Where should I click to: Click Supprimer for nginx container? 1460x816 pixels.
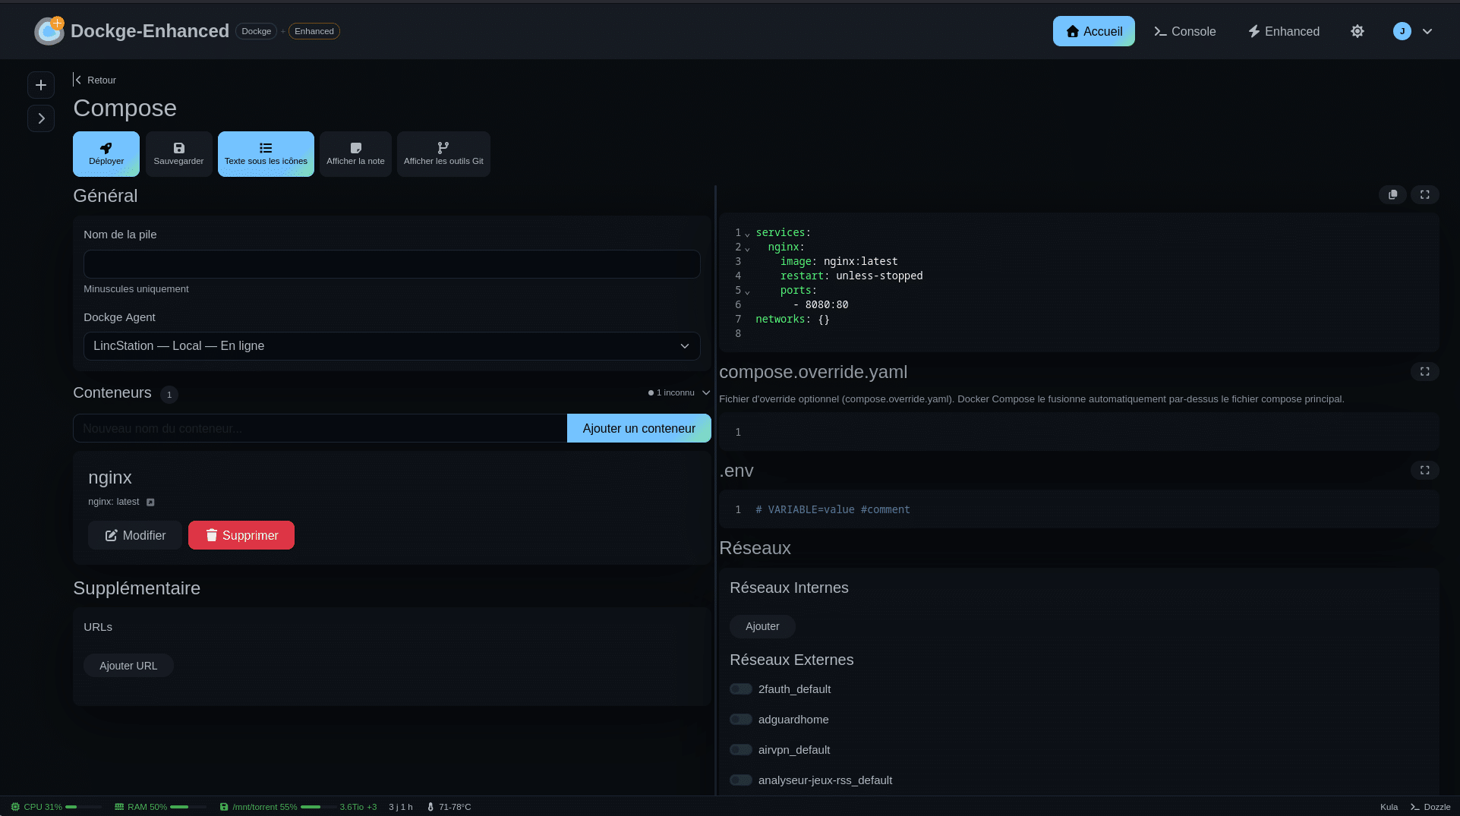[241, 535]
